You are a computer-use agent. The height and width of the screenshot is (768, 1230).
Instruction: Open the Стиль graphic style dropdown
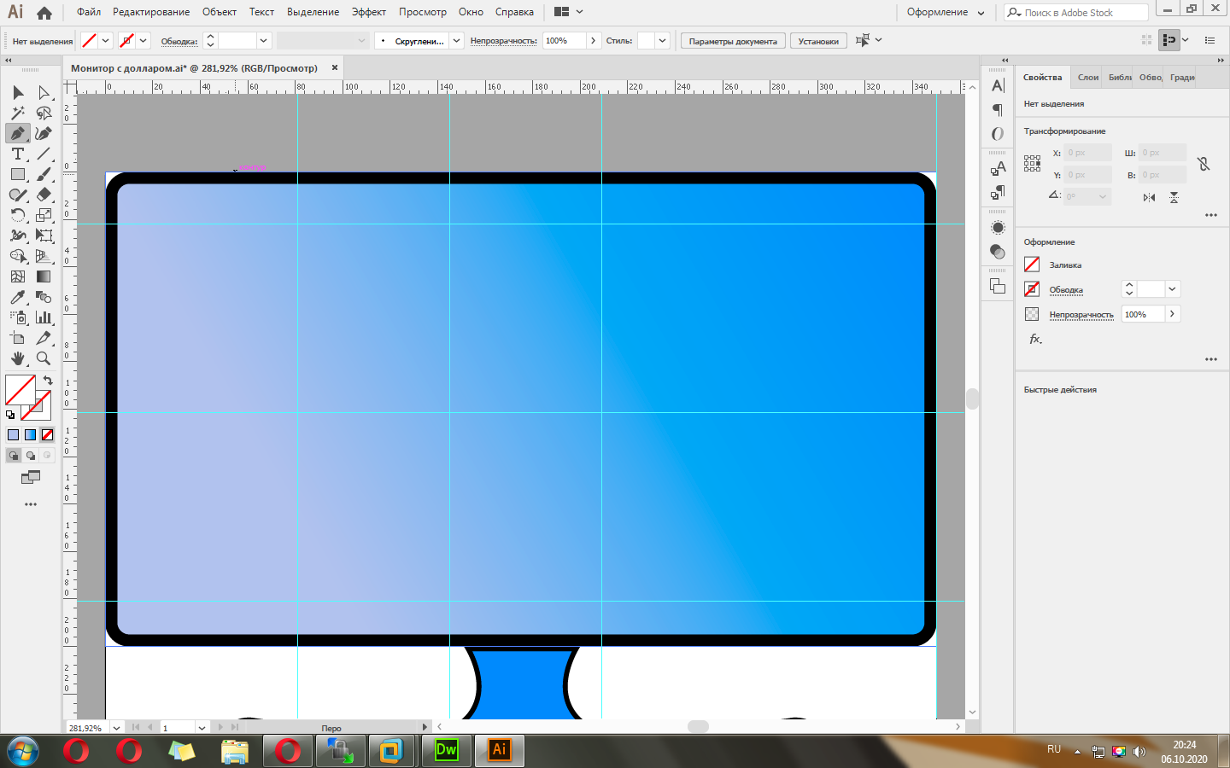click(x=662, y=40)
